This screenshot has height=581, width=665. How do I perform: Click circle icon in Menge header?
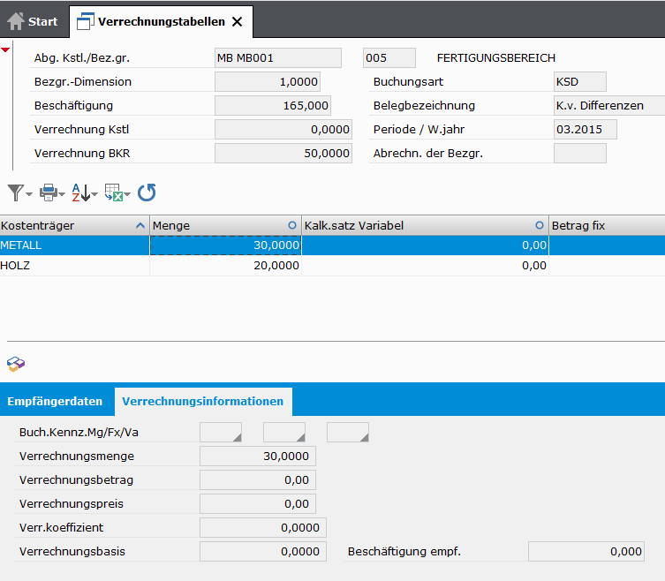coord(292,225)
